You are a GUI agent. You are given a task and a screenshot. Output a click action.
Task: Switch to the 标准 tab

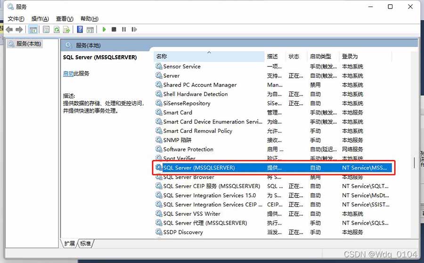coord(85,244)
